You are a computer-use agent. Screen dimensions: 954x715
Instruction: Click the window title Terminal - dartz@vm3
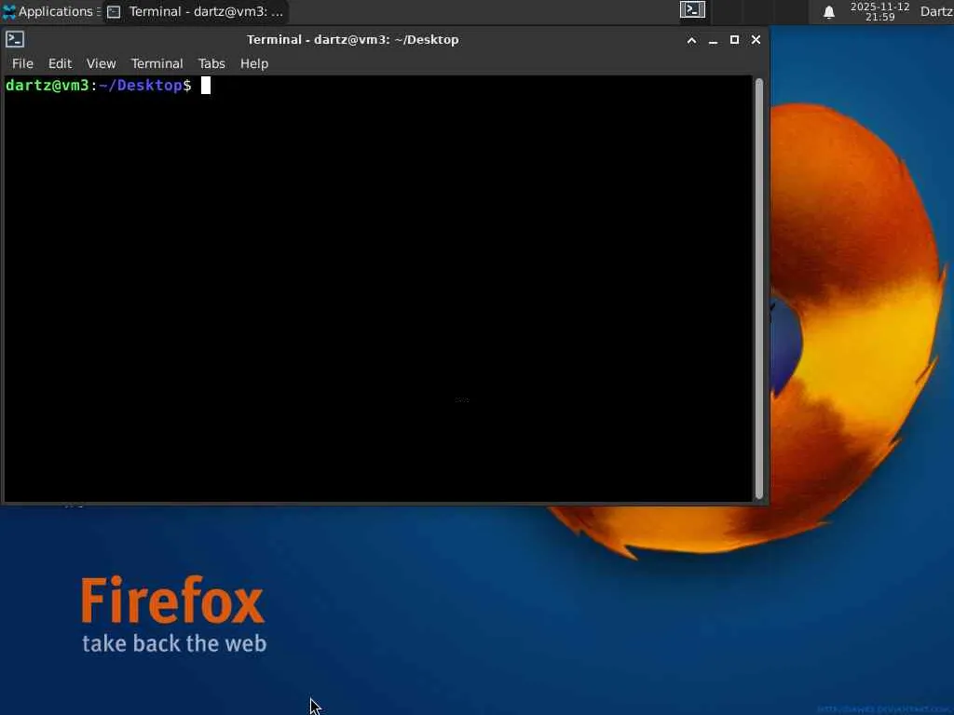(352, 39)
